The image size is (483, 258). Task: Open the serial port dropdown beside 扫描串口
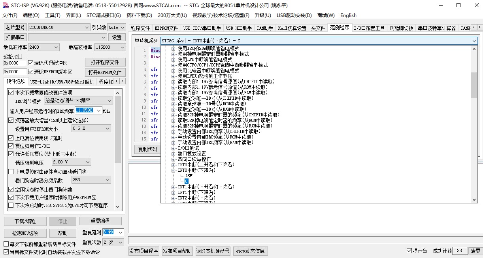click(x=67, y=37)
